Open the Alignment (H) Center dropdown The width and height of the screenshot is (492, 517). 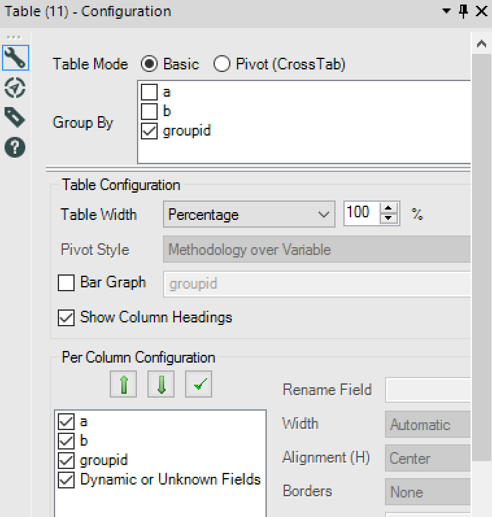pos(428,458)
